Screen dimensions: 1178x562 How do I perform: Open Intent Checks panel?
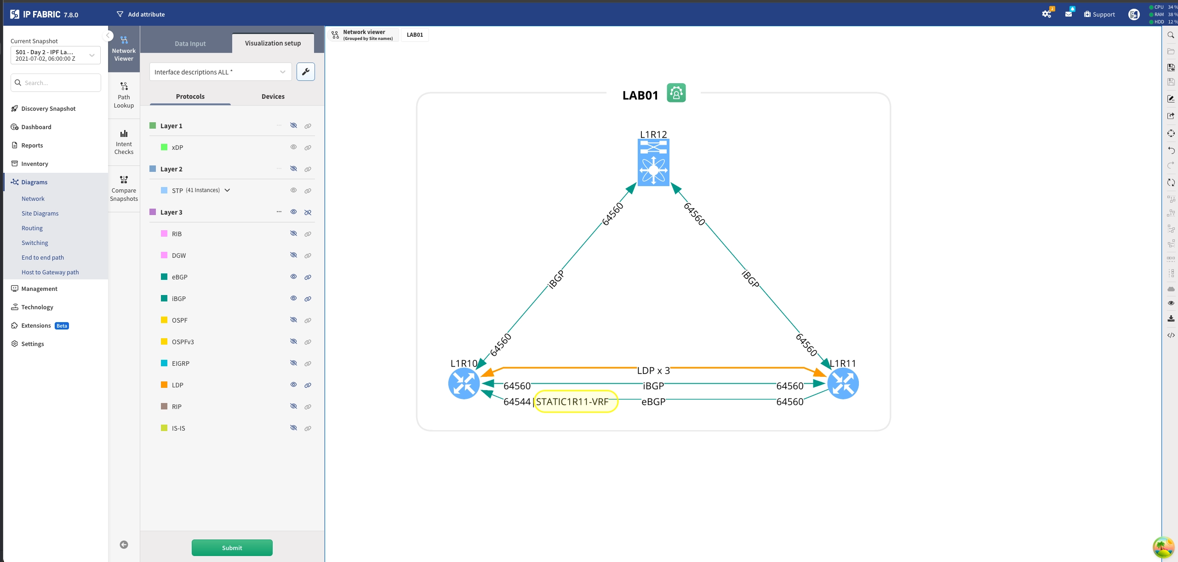click(124, 142)
